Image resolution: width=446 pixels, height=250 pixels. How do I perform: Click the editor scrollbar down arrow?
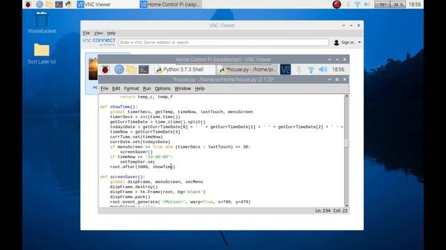click(346, 206)
